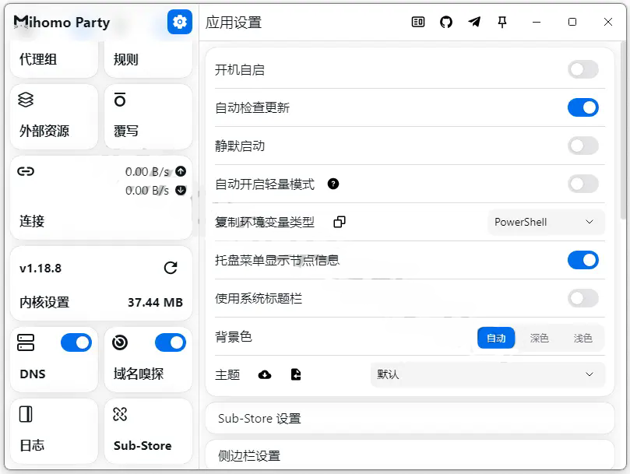Click the v1.18.8 version text
The height and width of the screenshot is (474, 630).
coord(40,269)
